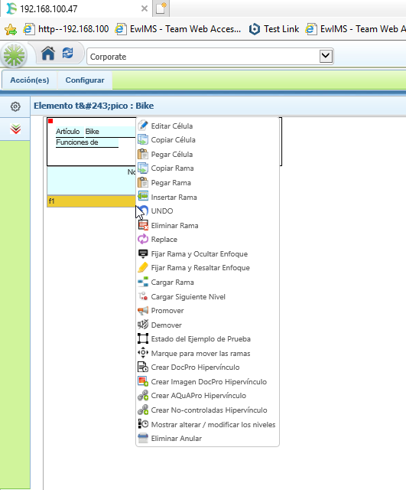The height and width of the screenshot is (490, 406).
Task: Open the Configurar tab
Action: pyautogui.click(x=85, y=80)
